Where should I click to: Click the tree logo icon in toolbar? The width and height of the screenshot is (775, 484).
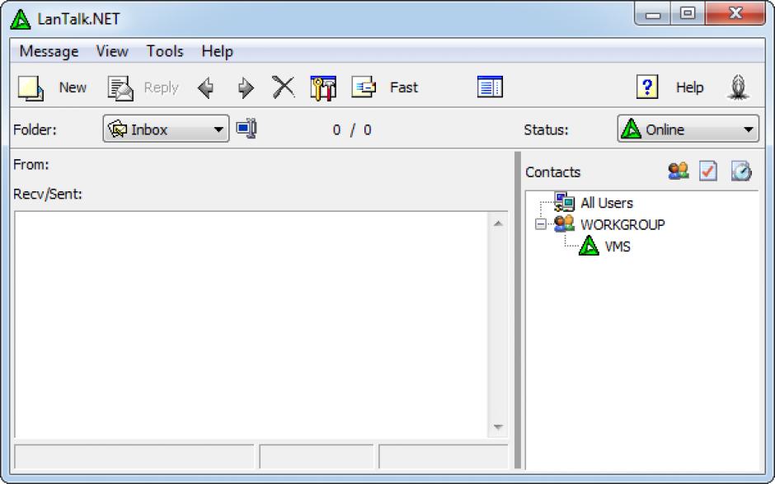click(x=739, y=87)
